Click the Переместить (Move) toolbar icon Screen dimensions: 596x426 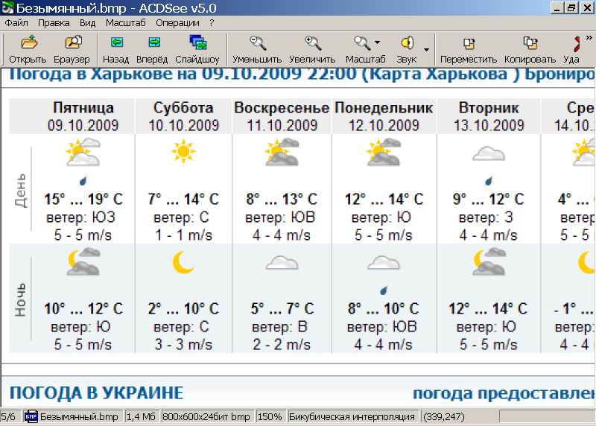pos(469,49)
